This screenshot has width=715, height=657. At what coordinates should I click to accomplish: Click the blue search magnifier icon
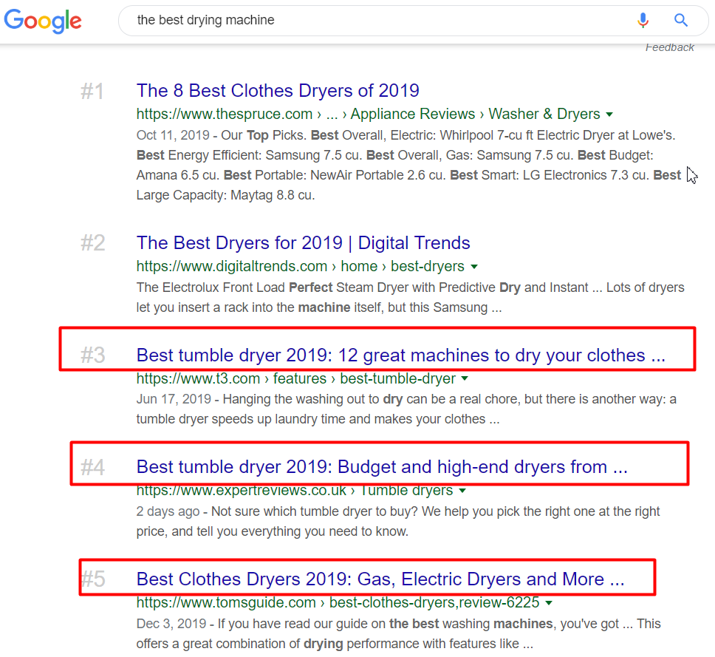click(x=681, y=20)
